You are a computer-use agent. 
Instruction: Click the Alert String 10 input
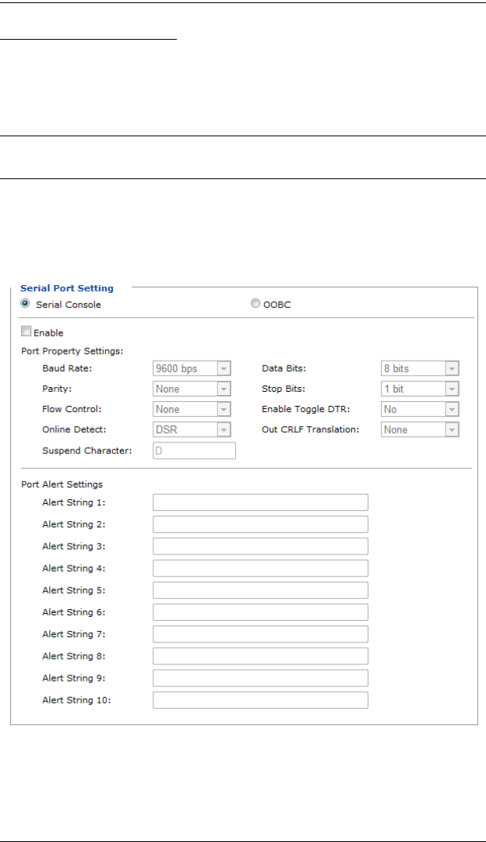click(x=260, y=699)
